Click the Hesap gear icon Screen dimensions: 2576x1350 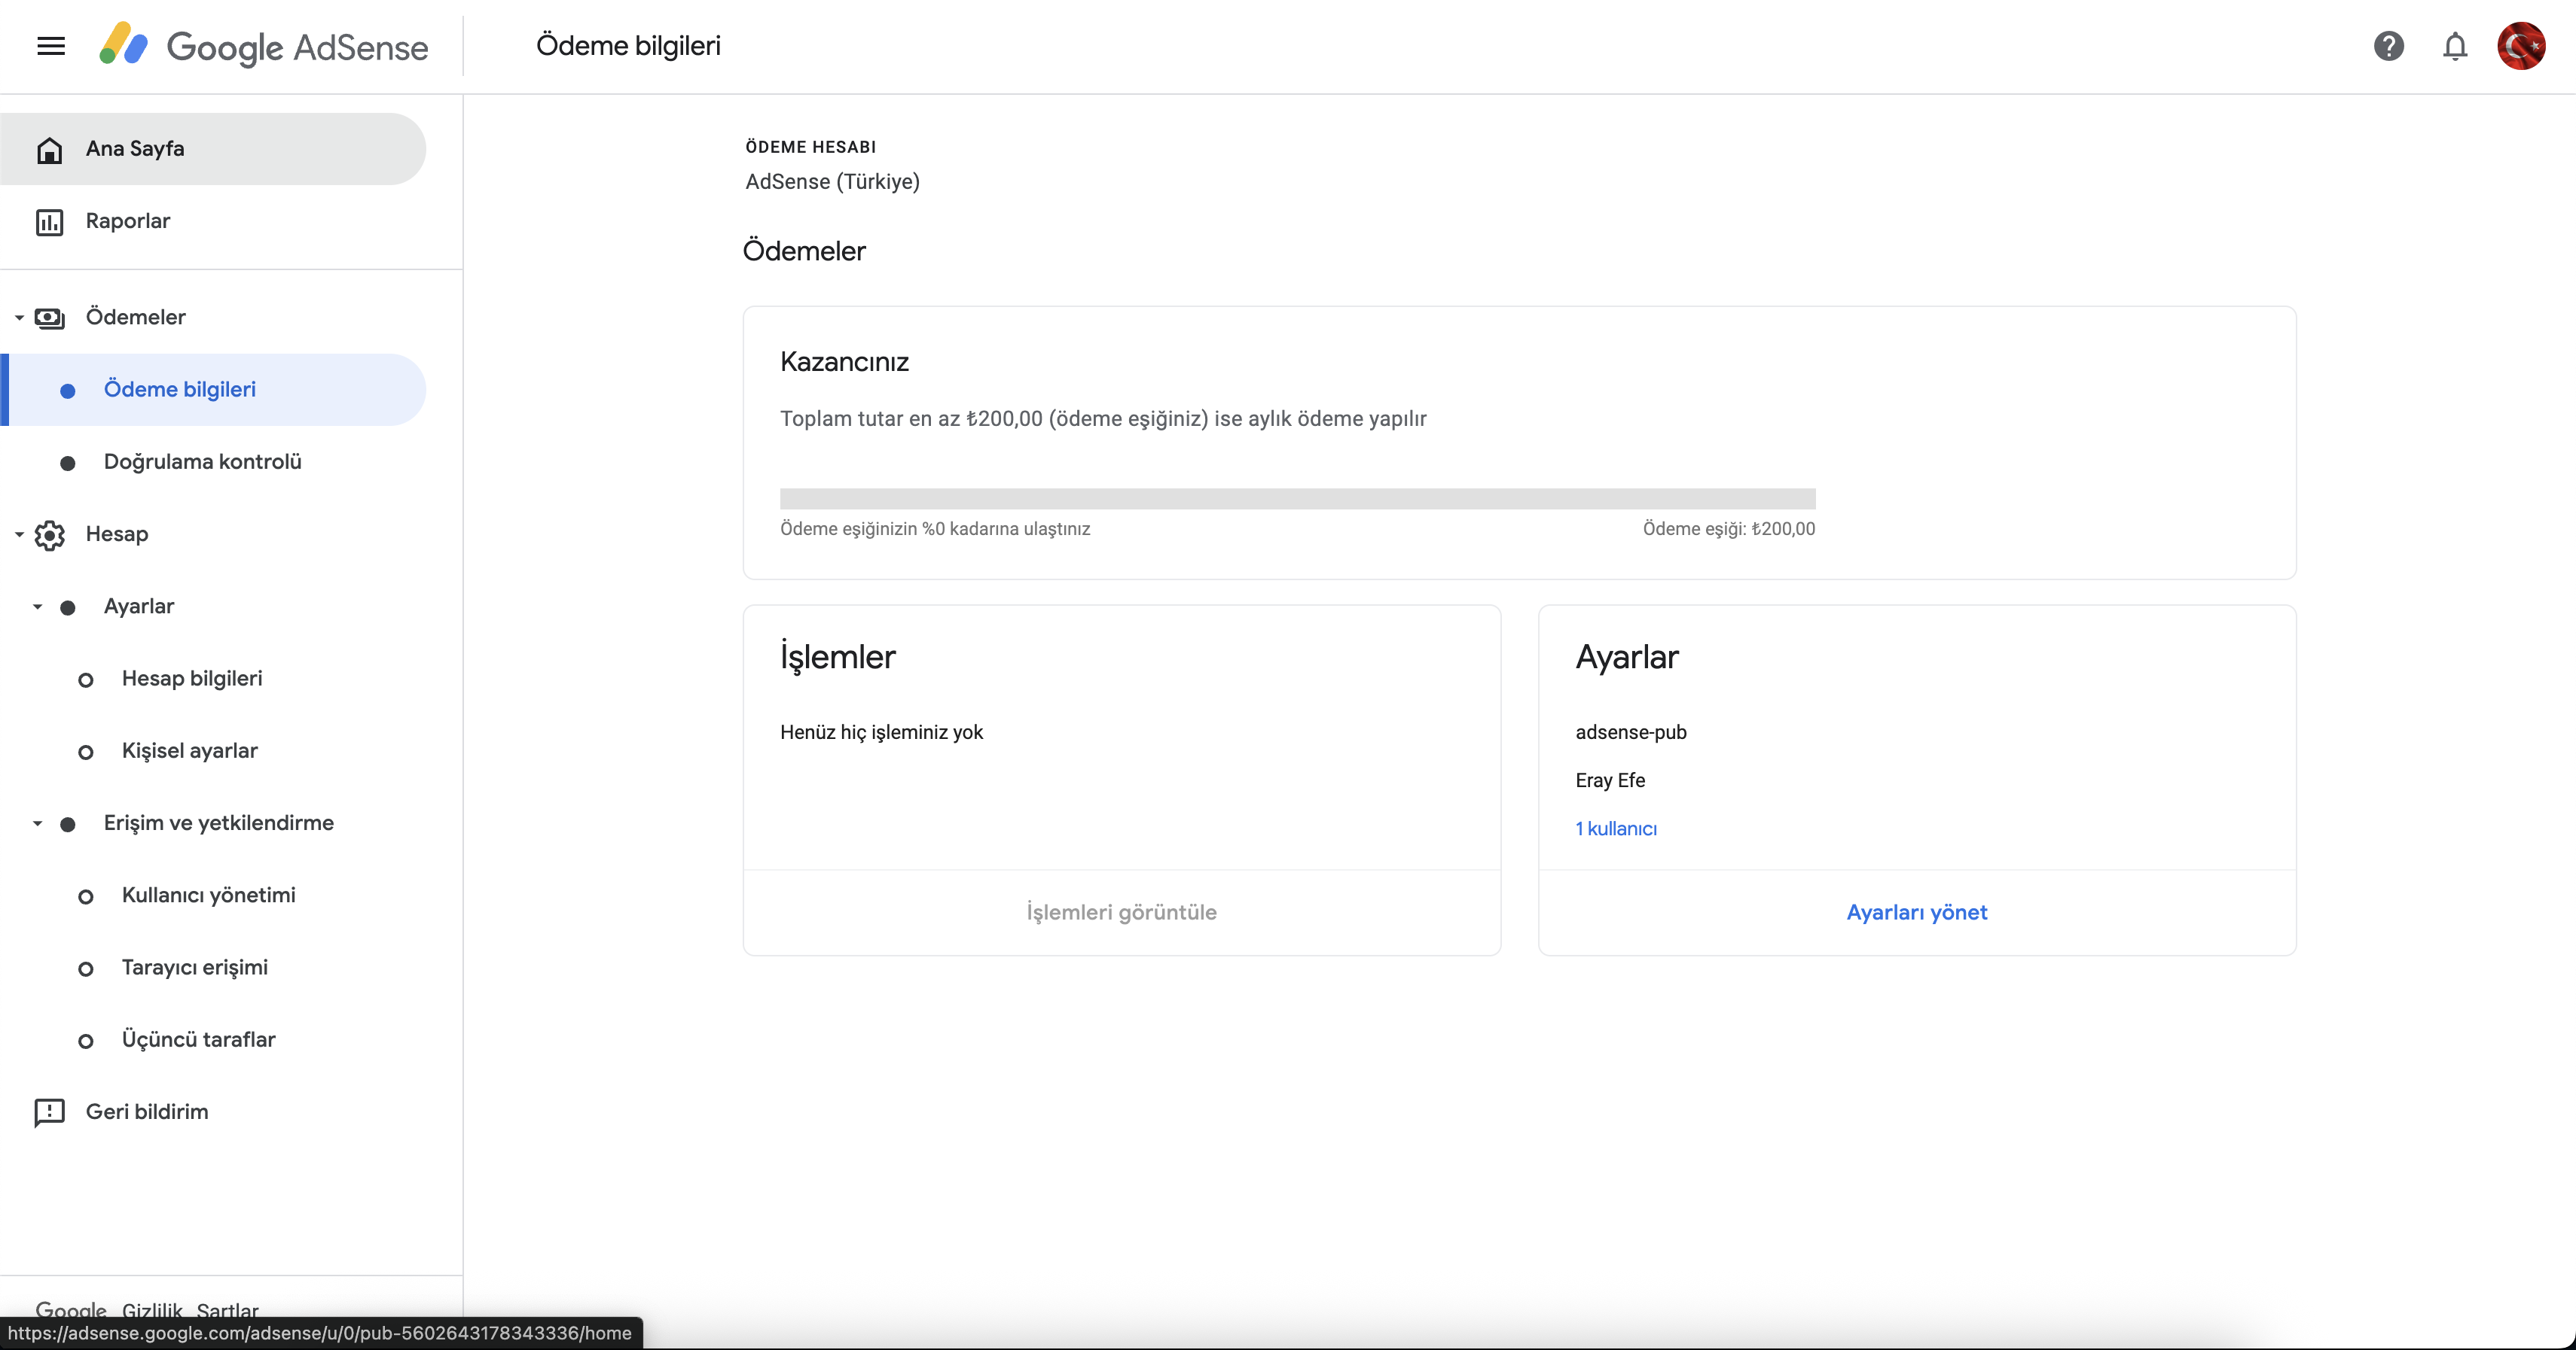pyautogui.click(x=49, y=534)
